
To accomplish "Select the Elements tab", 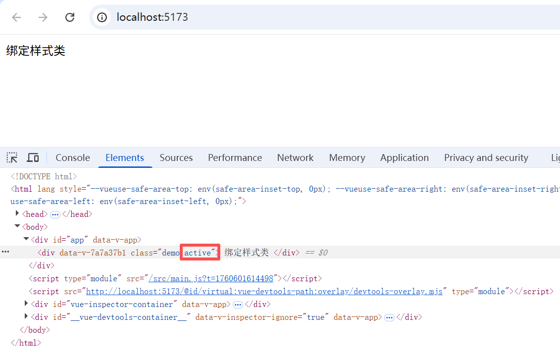I will [125, 157].
